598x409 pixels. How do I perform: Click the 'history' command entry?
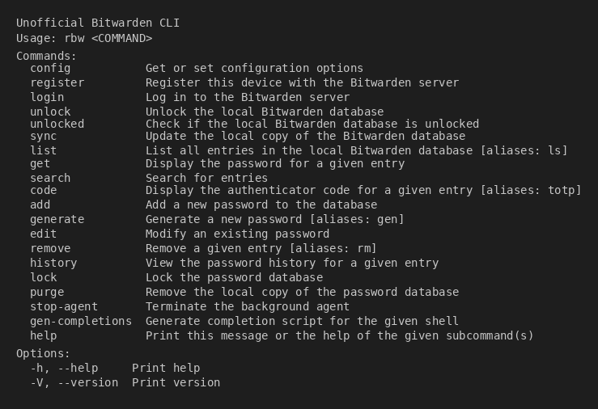click(53, 263)
